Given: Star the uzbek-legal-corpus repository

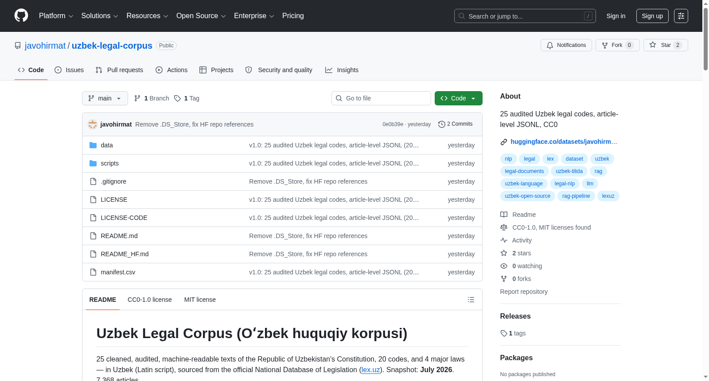Looking at the screenshot, I should coord(666,45).
